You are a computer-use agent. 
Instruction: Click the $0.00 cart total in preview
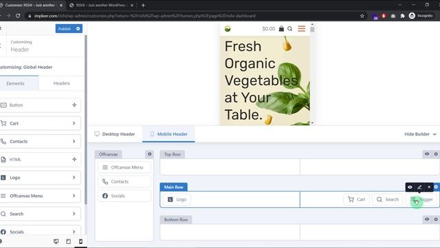(269, 29)
